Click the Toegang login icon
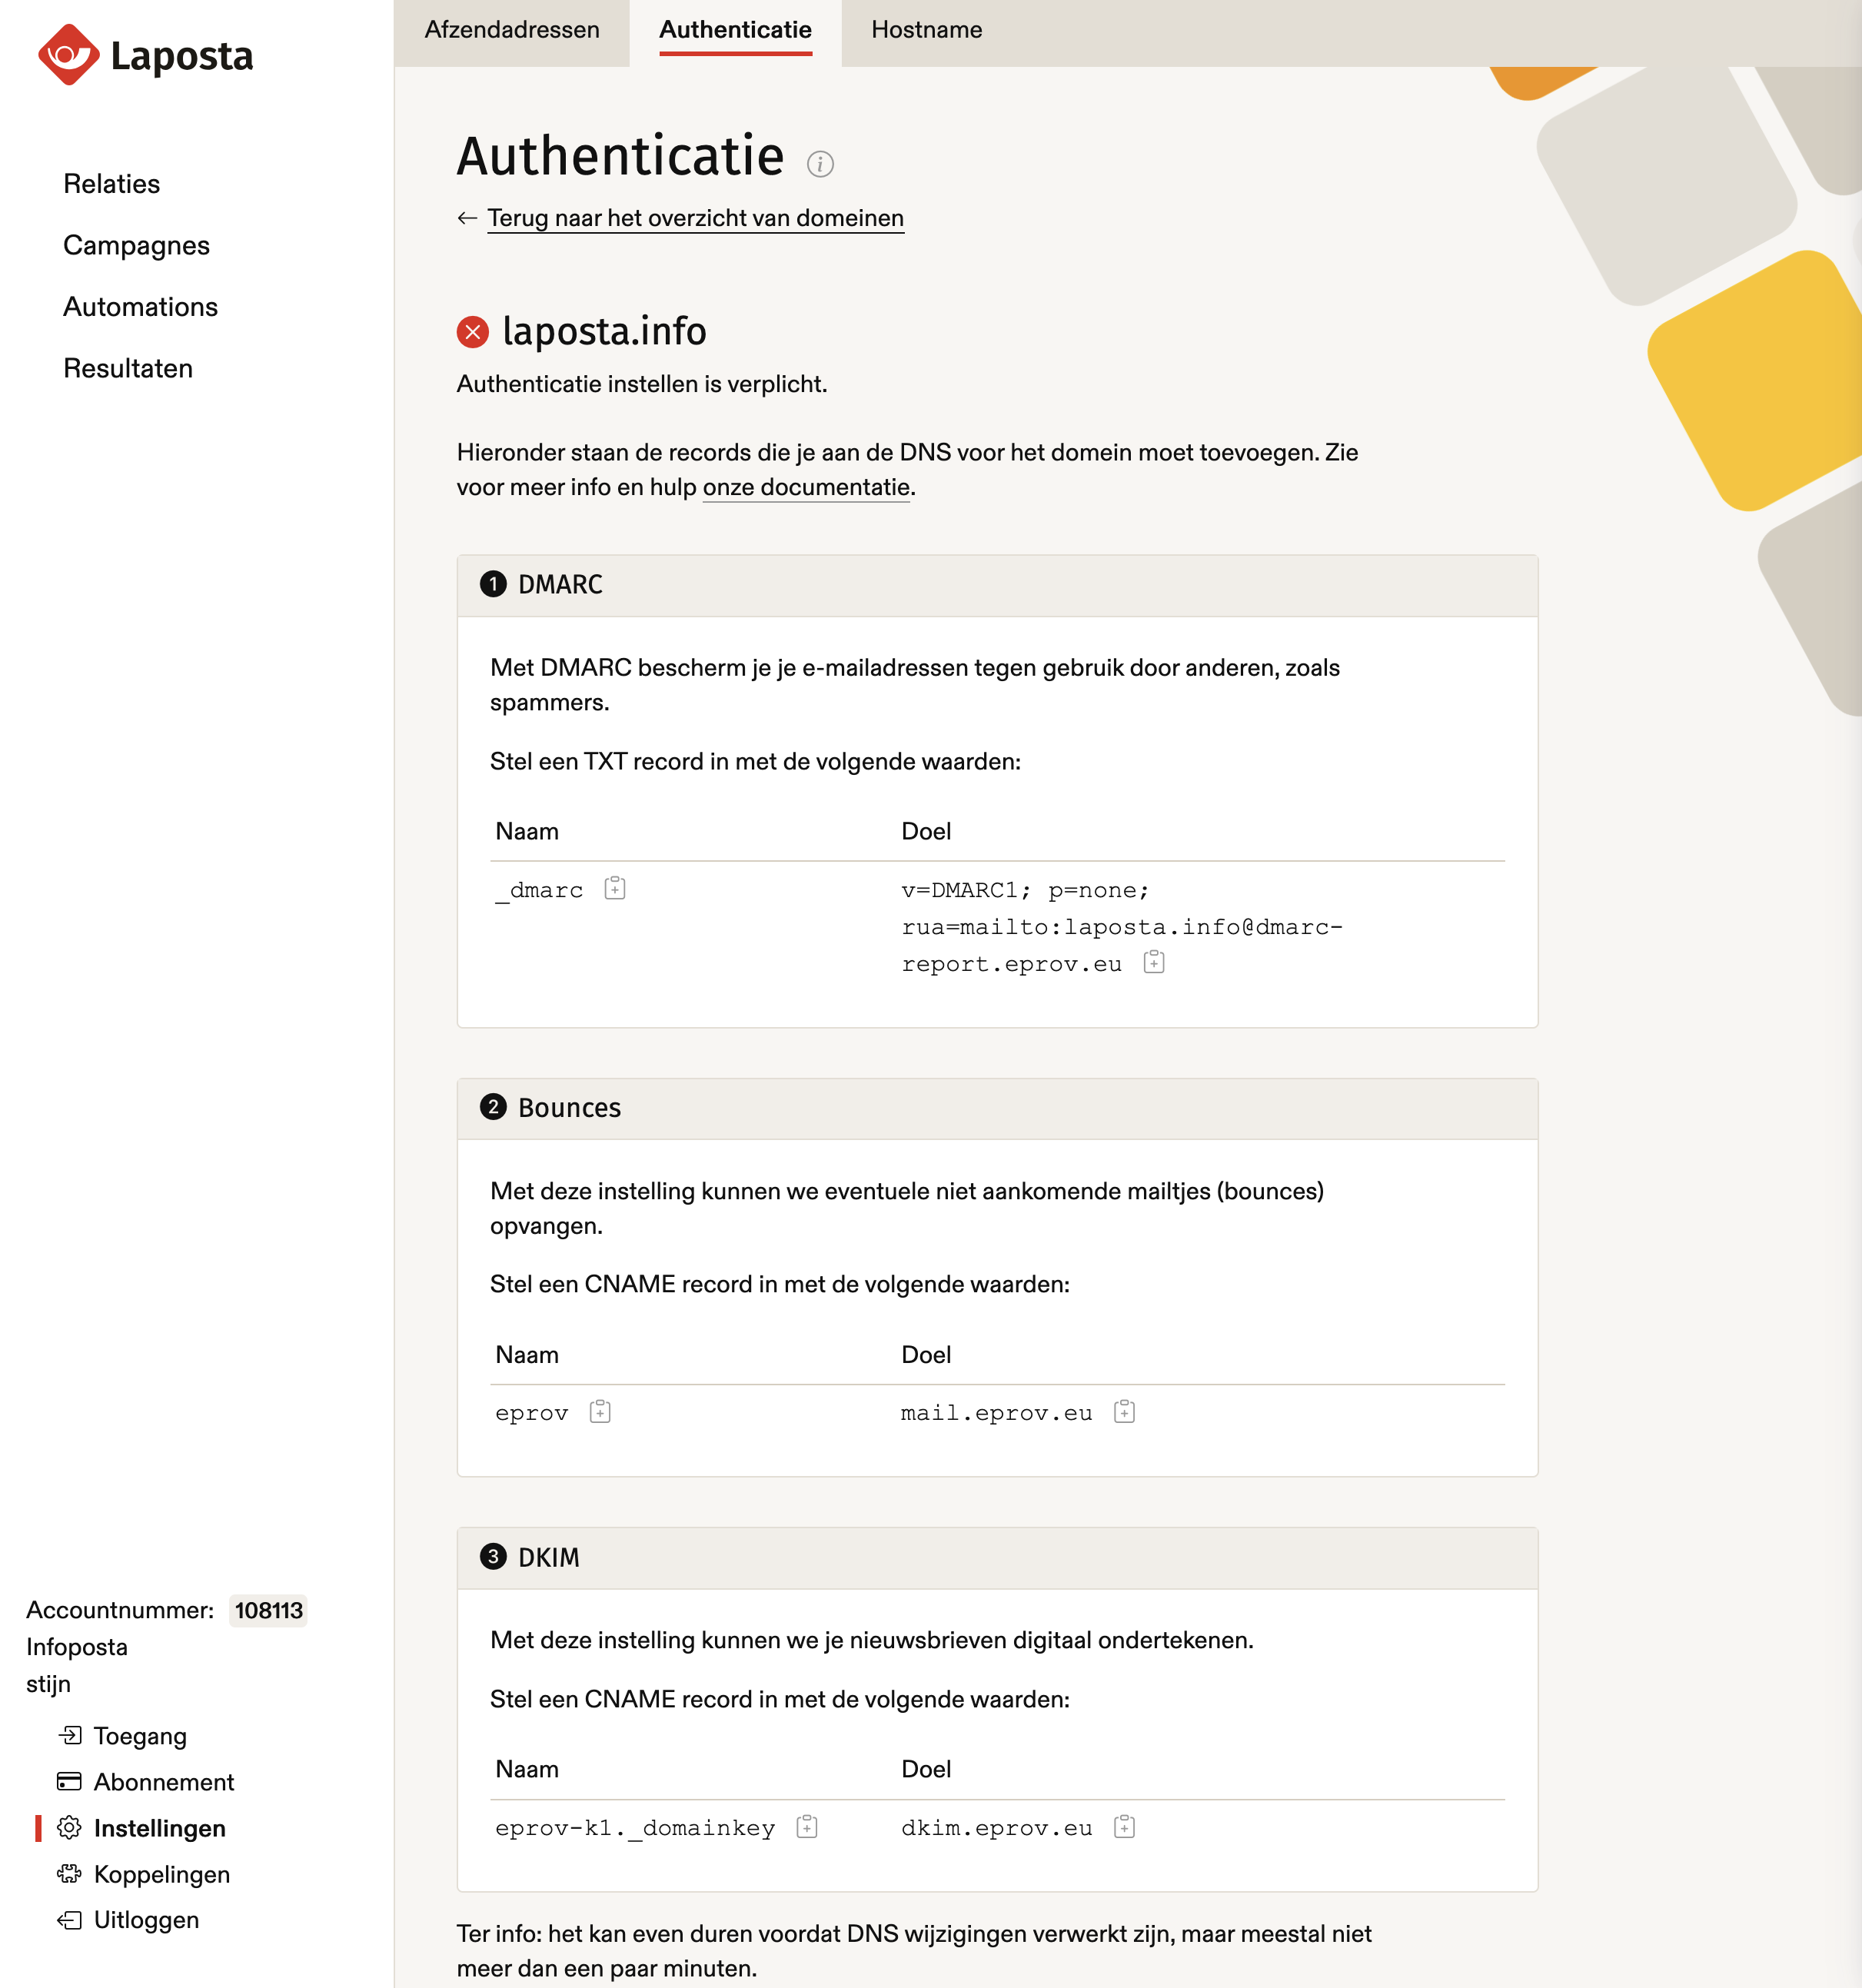This screenshot has width=1862, height=1988. point(70,1734)
